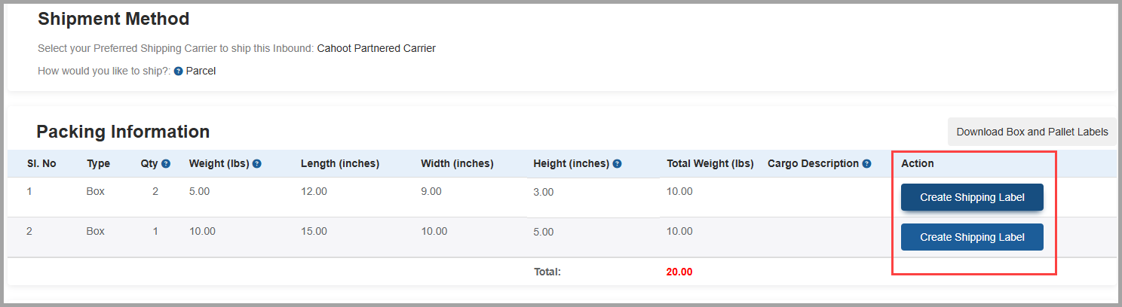Download Box and Pallet Labels
The width and height of the screenshot is (1122, 307).
coord(1032,132)
